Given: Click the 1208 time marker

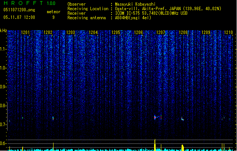Looking at the screenshot, I should [x=183, y=32].
